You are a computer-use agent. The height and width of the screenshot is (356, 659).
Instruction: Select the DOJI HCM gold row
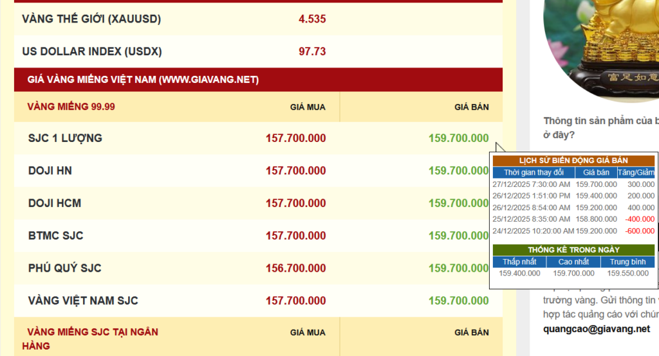click(55, 203)
